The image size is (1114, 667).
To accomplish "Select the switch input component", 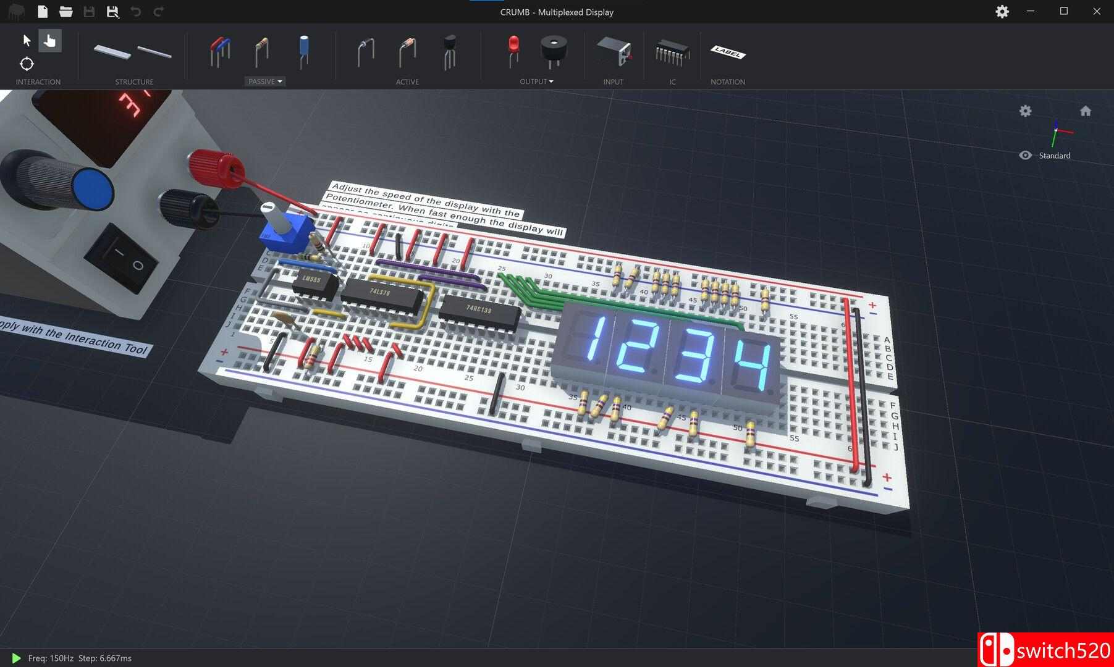I will [x=614, y=52].
